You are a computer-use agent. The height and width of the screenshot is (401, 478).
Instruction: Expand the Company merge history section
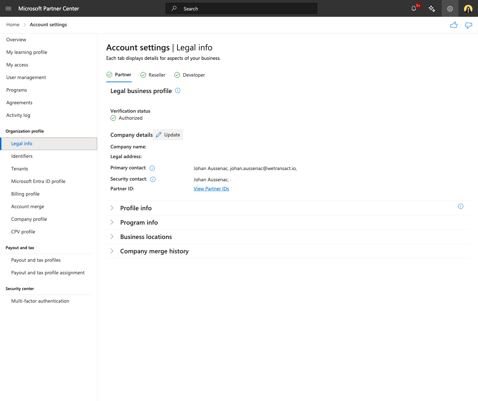pos(288,251)
